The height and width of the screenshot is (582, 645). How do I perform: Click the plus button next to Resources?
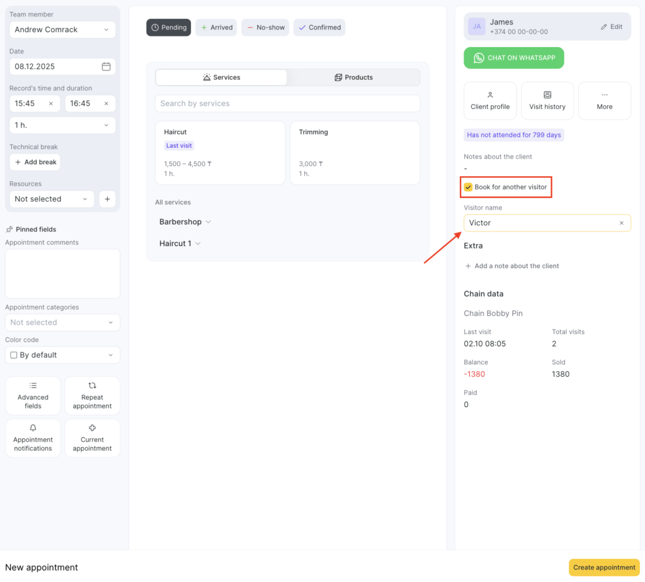[x=107, y=199]
